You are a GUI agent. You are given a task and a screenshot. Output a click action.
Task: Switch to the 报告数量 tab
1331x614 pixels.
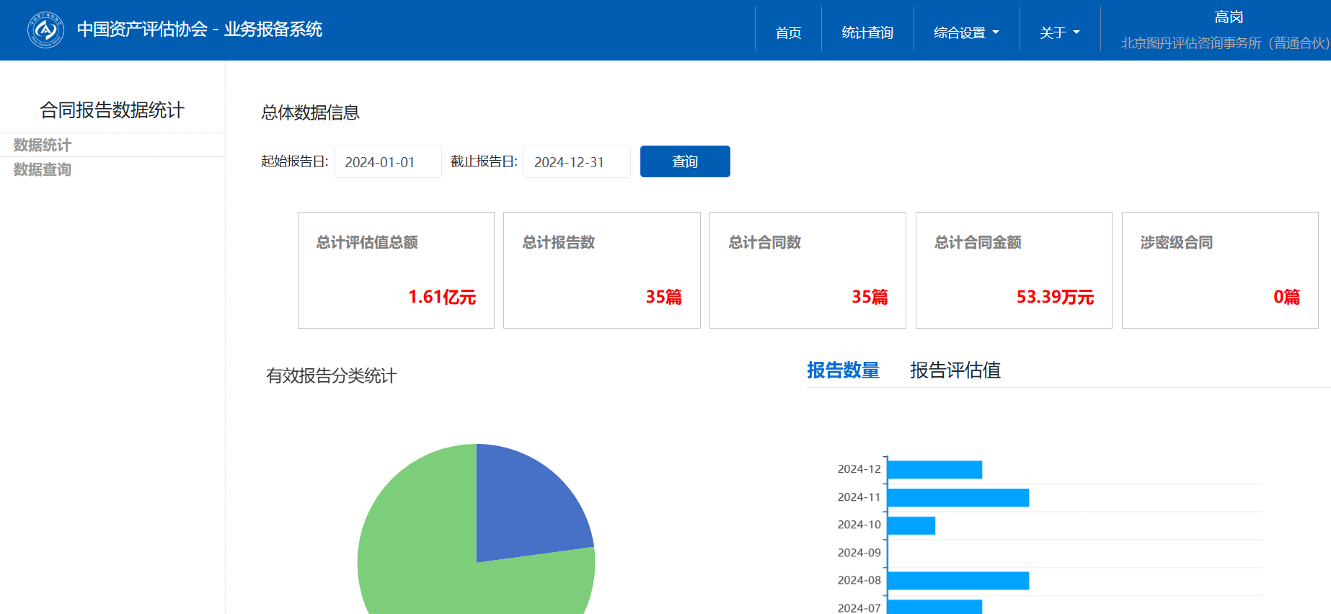(x=843, y=370)
